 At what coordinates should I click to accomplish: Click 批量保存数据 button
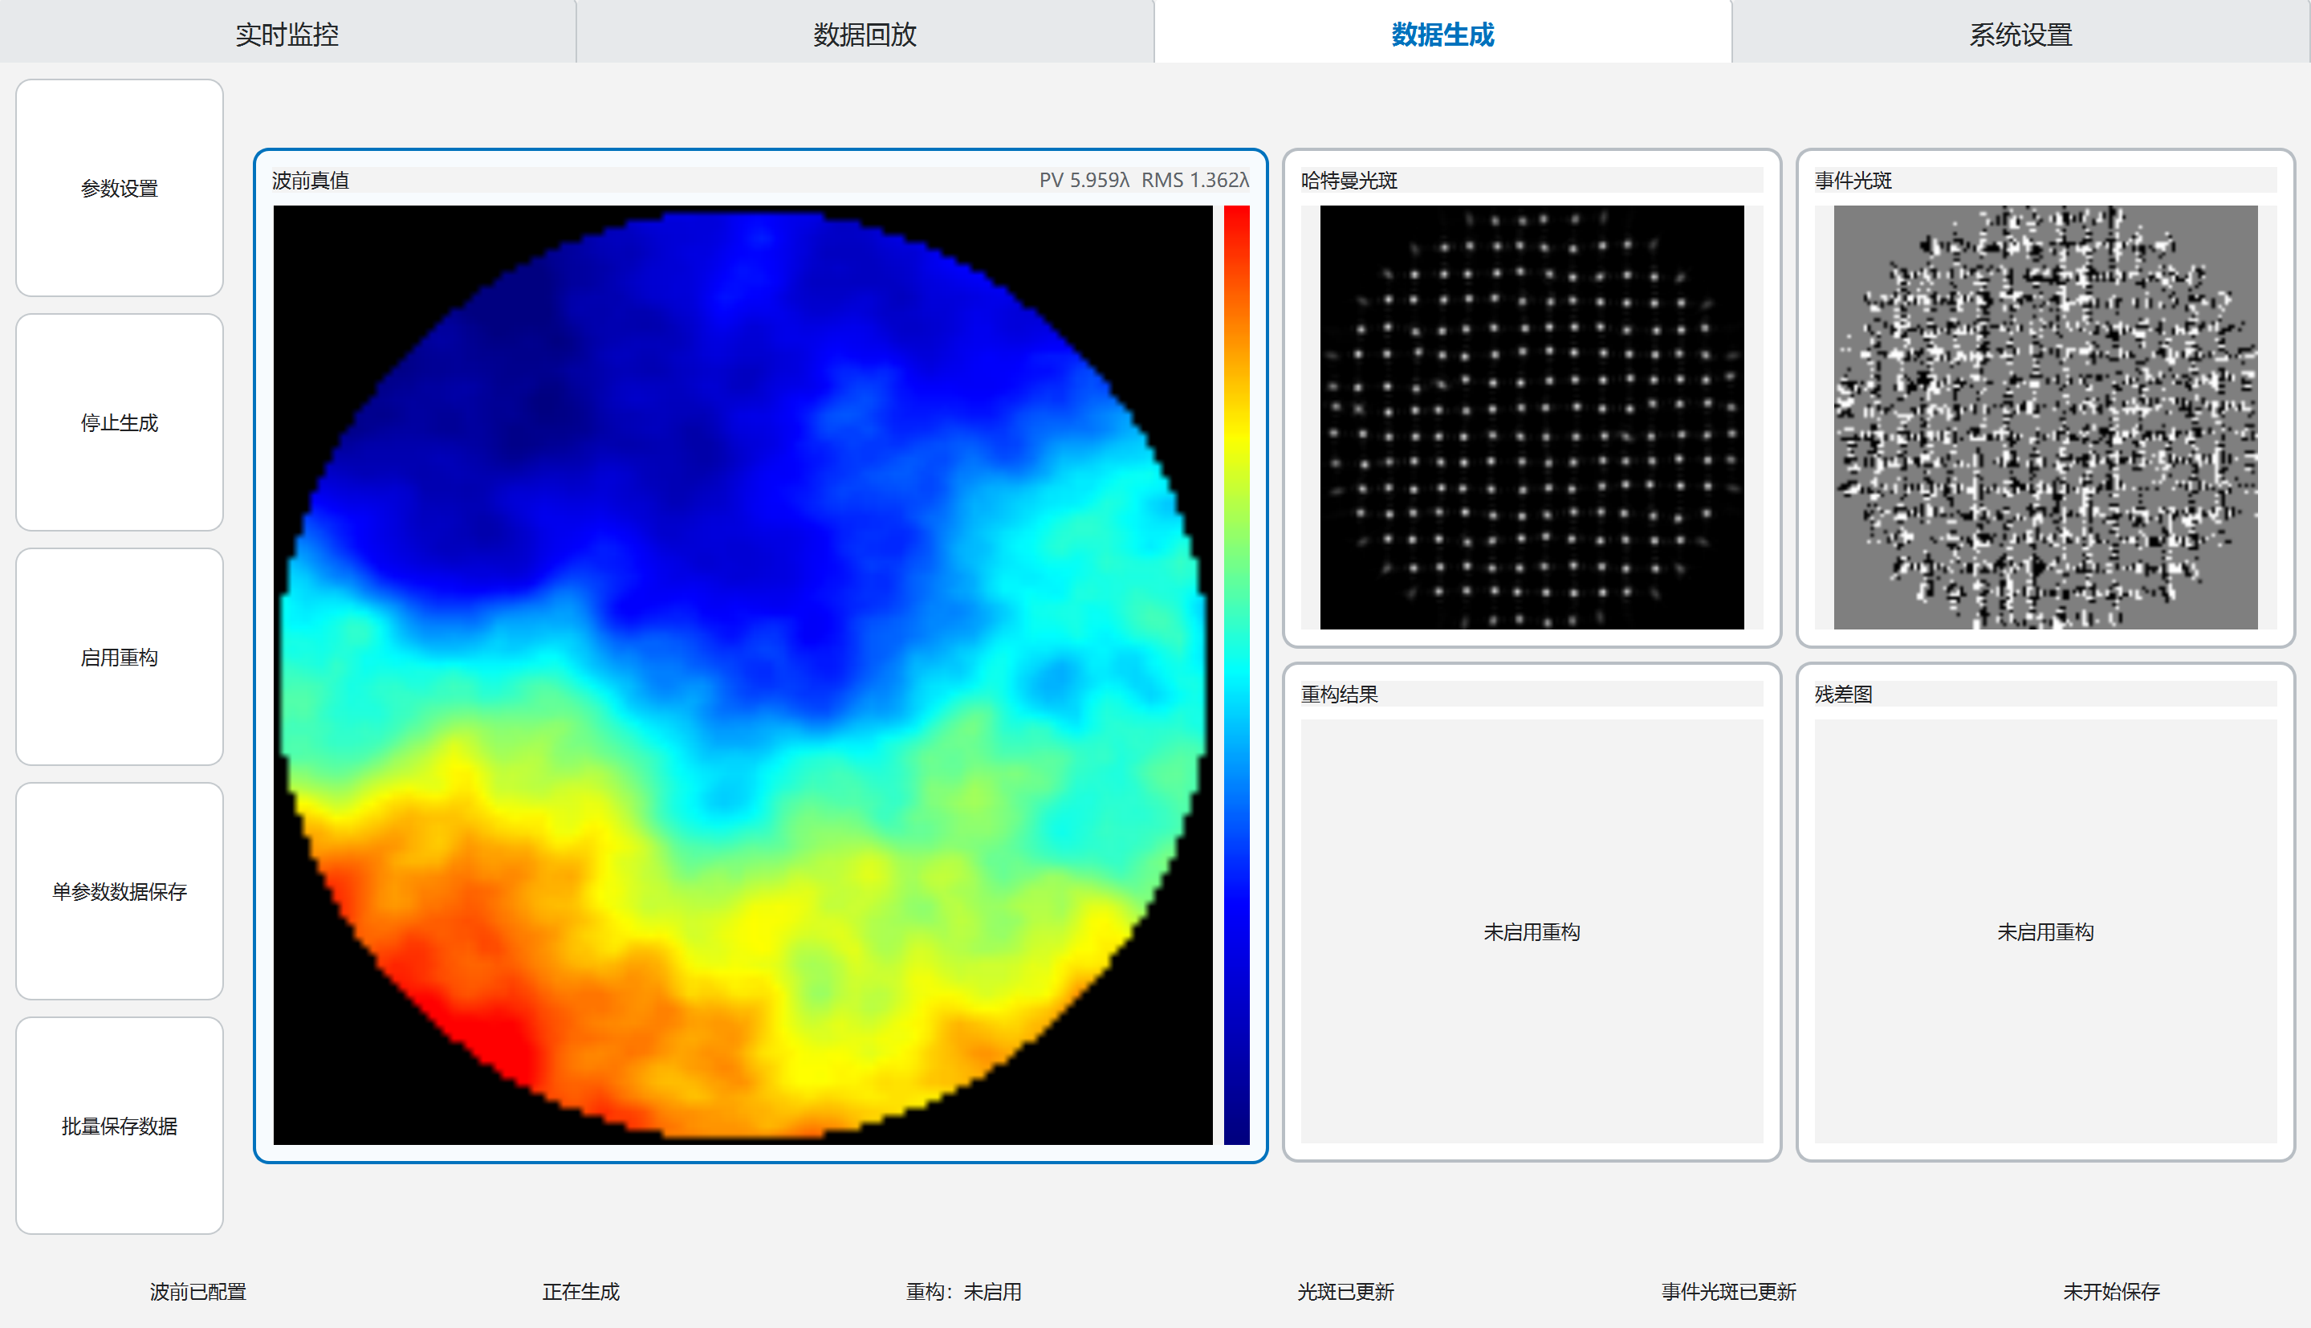(120, 1126)
